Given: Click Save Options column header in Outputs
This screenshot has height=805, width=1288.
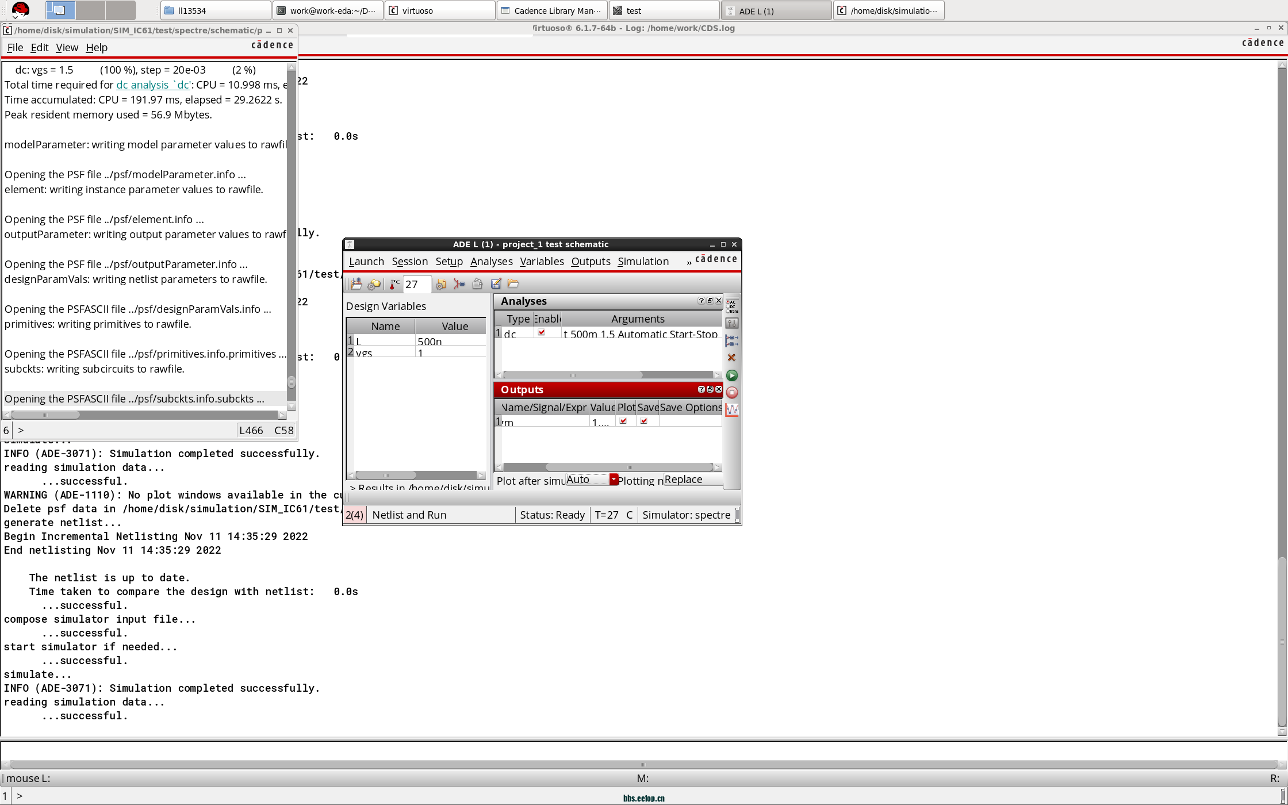Looking at the screenshot, I should point(690,408).
